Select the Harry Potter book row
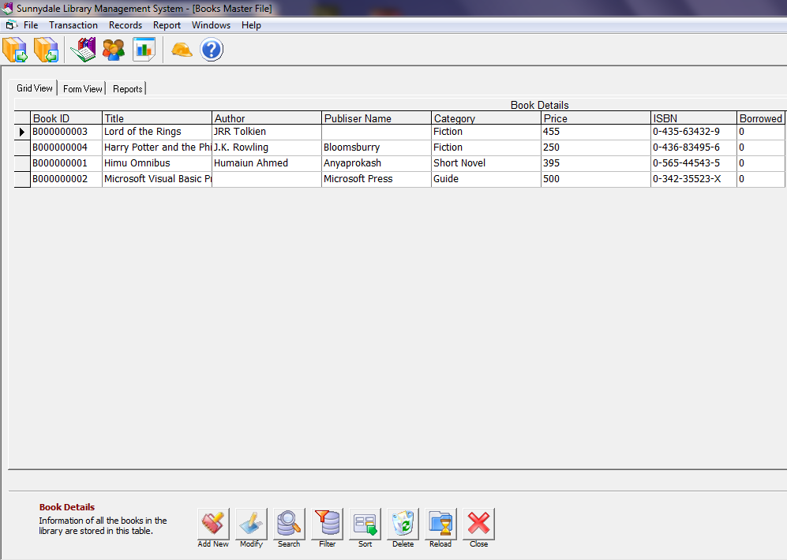Screen dimensions: 787x560 tap(156, 147)
